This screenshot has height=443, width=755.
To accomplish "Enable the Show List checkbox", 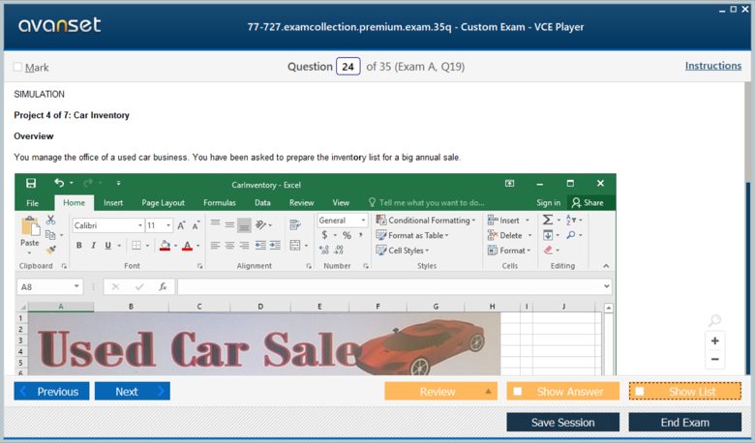I will click(640, 392).
